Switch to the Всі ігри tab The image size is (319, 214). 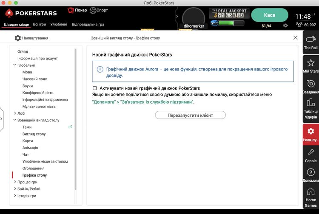pyautogui.click(x=40, y=24)
